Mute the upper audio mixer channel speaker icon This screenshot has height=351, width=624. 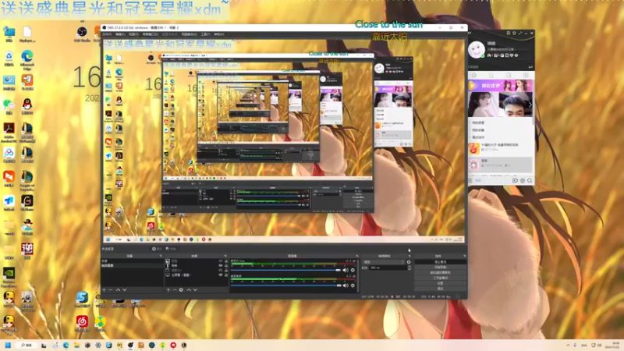tap(346, 270)
